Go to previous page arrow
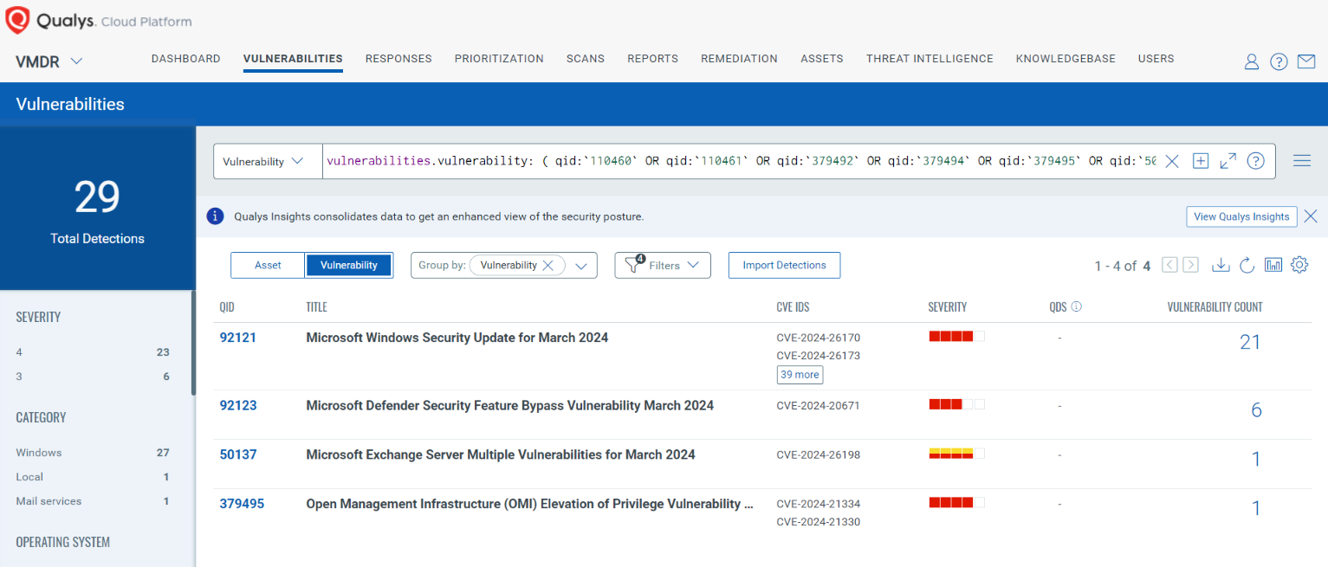 (1169, 265)
